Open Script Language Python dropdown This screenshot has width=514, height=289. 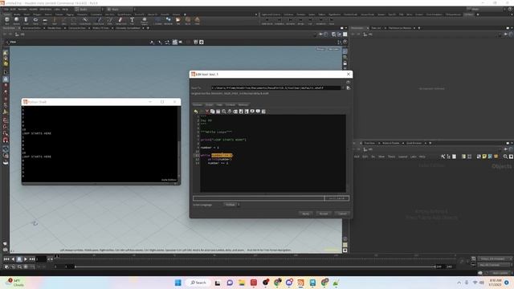(231, 205)
